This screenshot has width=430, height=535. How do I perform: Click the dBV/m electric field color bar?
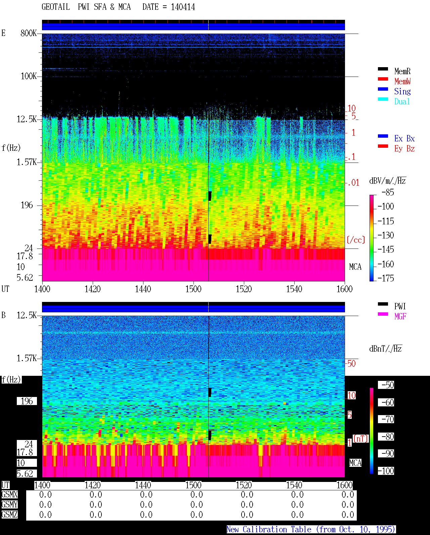pos(371,238)
